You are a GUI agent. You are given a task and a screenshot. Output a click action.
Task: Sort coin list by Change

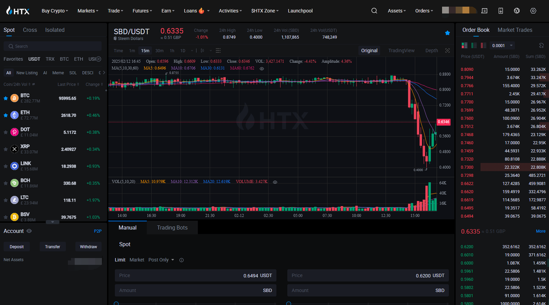pyautogui.click(x=94, y=84)
